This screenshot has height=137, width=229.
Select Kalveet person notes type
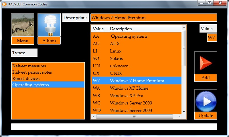[x=32, y=72]
